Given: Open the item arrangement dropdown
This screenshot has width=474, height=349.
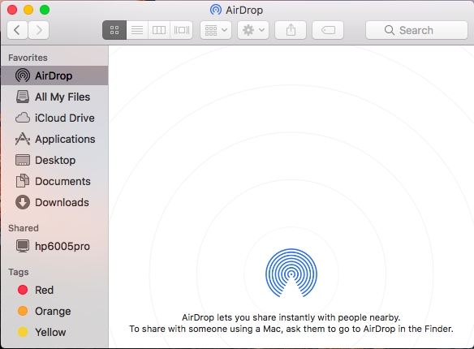Looking at the screenshot, I should (x=216, y=30).
